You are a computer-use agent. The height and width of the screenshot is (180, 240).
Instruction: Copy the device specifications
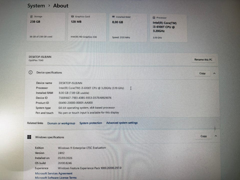[x=202, y=73]
